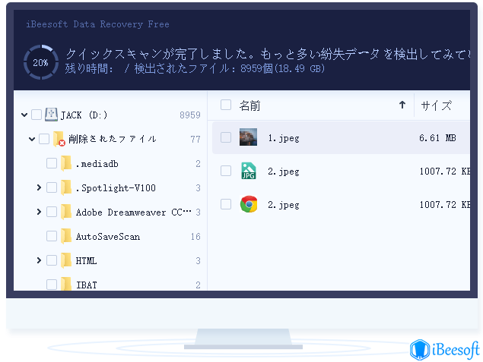Click the .mediadb folder icon
This screenshot has width=483, height=362.
pyautogui.click(x=66, y=163)
